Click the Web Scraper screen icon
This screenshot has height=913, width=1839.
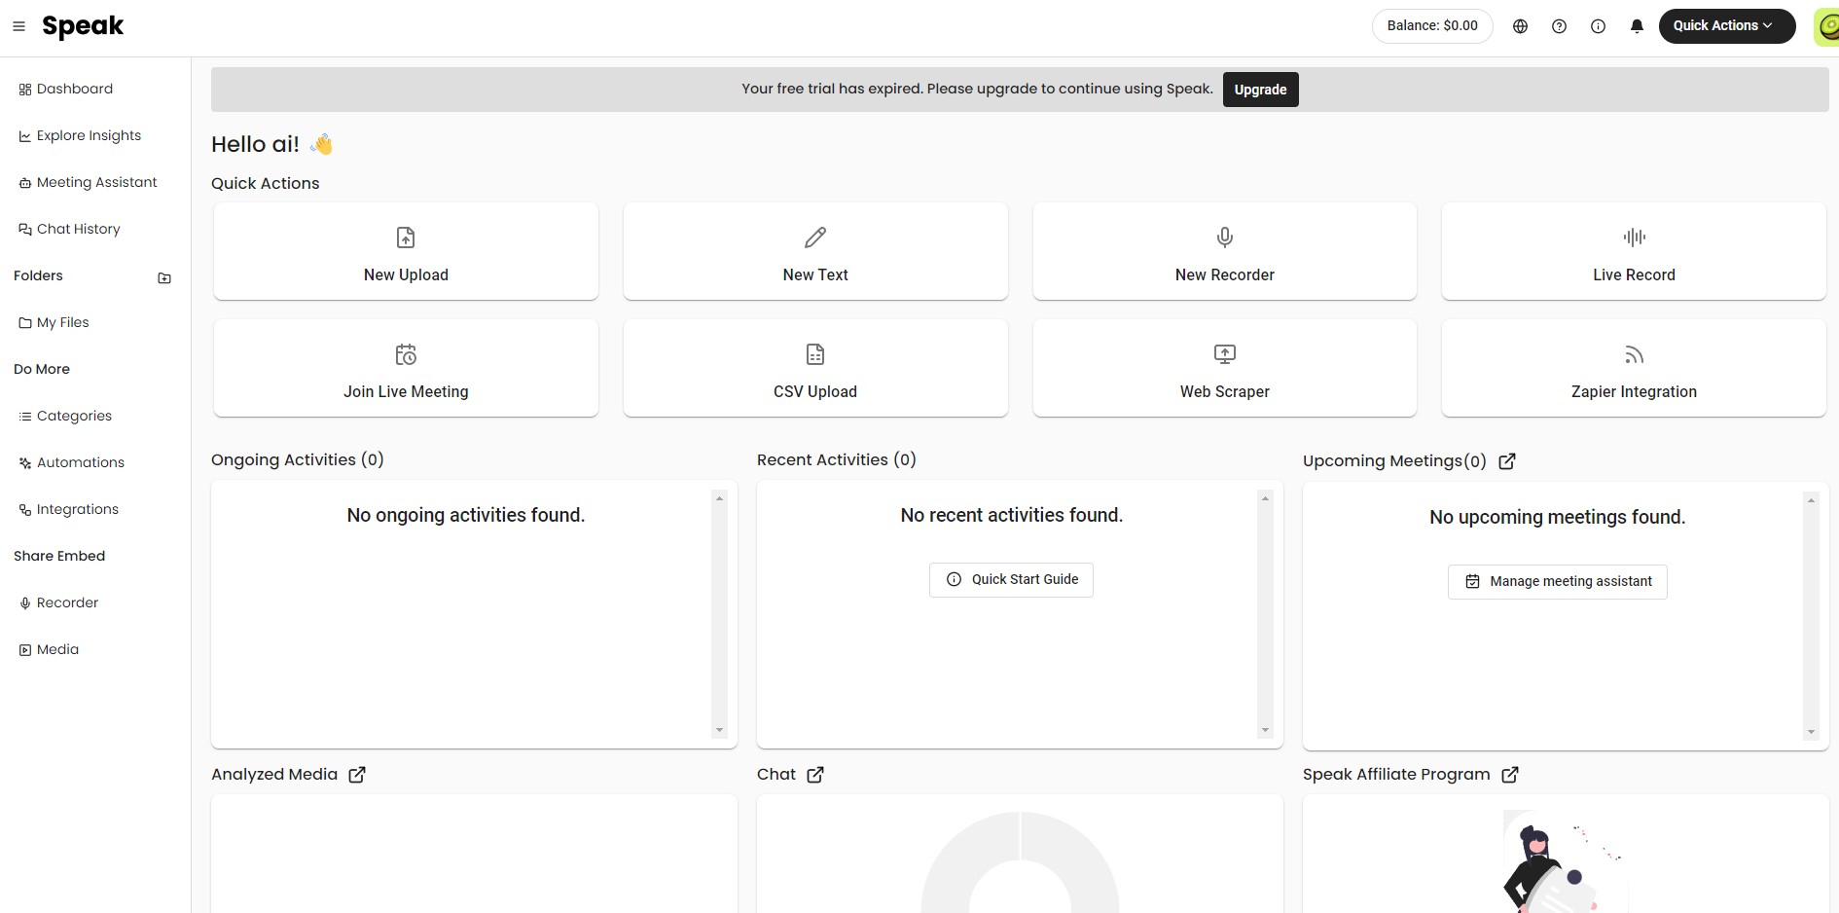click(x=1225, y=354)
